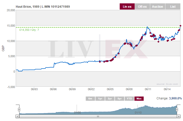The width and height of the screenshot is (183, 121).
Task: Click the 01/10 navigator date label
Action: tap(138, 113)
